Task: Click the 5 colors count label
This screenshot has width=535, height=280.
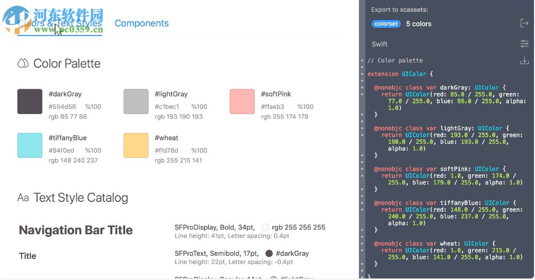Action: pos(419,24)
